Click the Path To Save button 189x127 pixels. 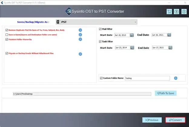(x=166, y=93)
